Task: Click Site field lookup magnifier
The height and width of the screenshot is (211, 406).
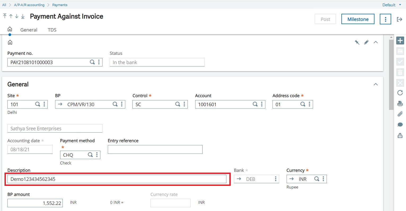Action: click(x=38, y=104)
